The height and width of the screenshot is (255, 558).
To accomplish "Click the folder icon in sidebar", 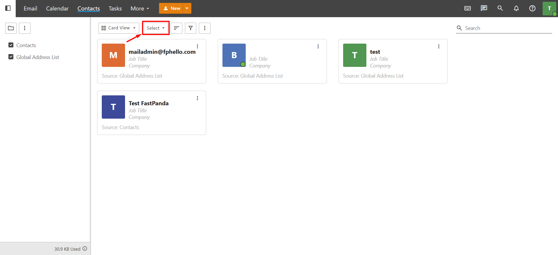I will [11, 28].
